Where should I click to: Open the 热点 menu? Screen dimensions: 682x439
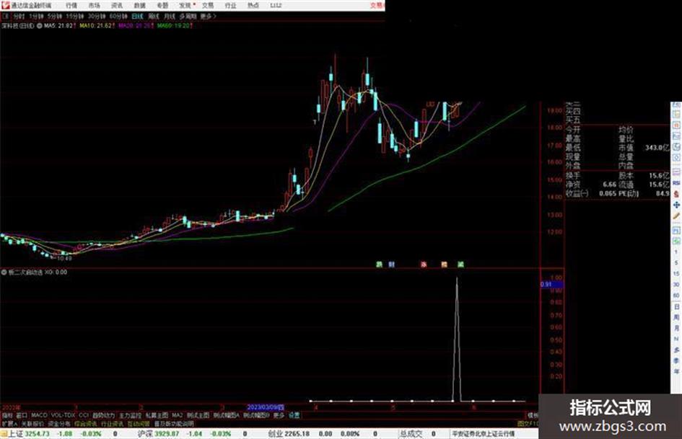(x=253, y=6)
